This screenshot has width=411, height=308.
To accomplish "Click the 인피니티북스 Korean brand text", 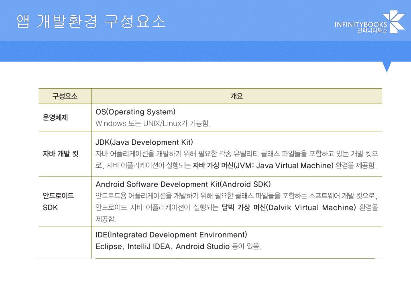I will [372, 30].
